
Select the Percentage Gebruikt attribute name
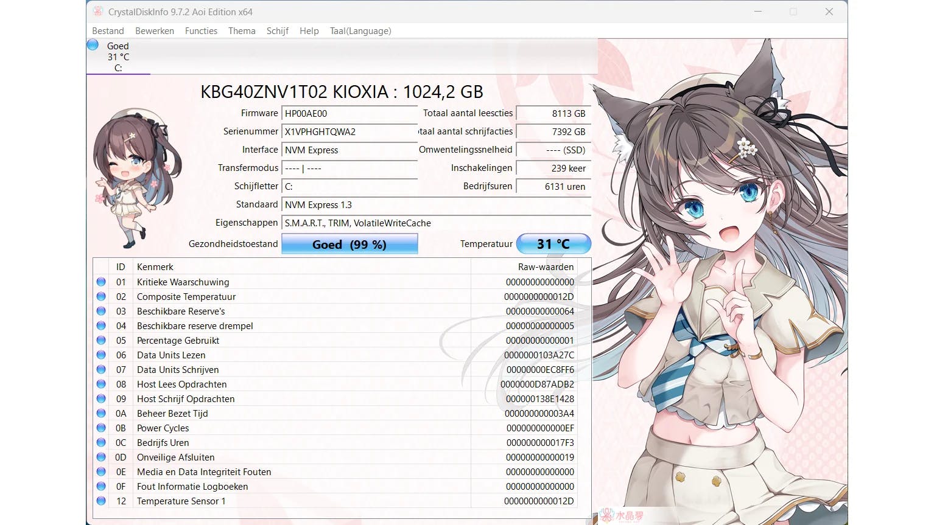click(x=178, y=340)
